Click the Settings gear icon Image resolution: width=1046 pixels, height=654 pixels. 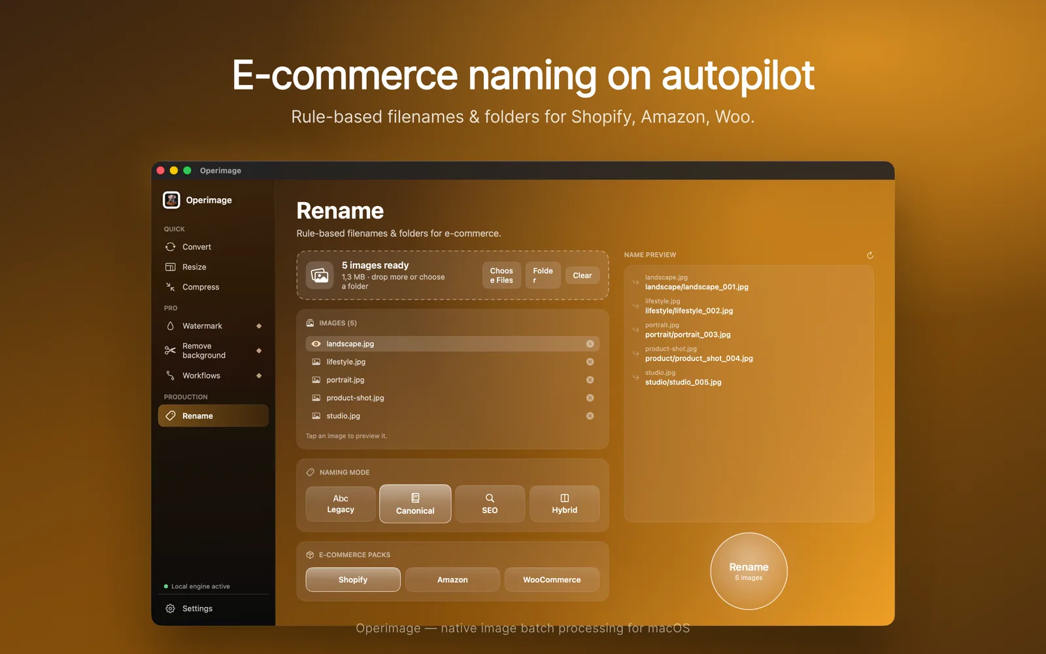171,608
